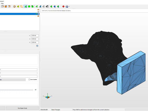Image resolution: width=148 pixels, height=111 pixels.
Task: Click the Press Shift hint in status bar
Action: pyautogui.click(x=91, y=110)
